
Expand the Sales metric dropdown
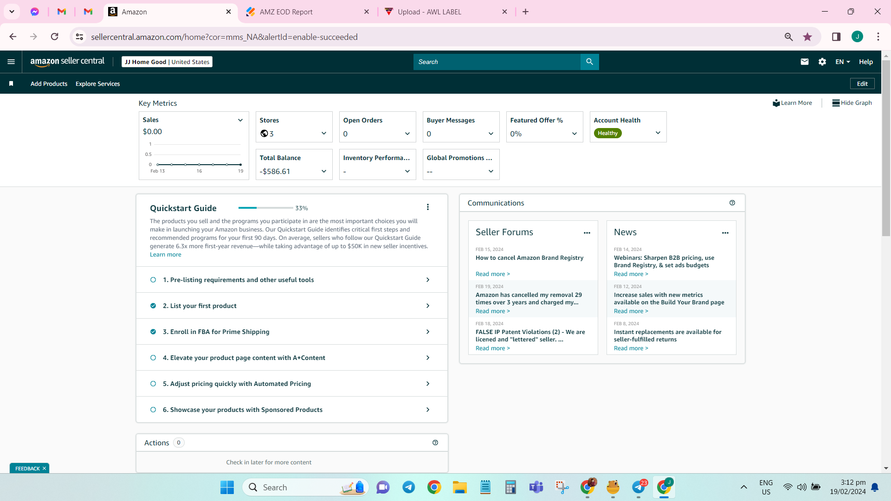240,120
